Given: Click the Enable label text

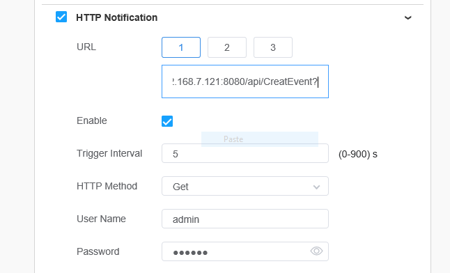Looking at the screenshot, I should [x=92, y=120].
